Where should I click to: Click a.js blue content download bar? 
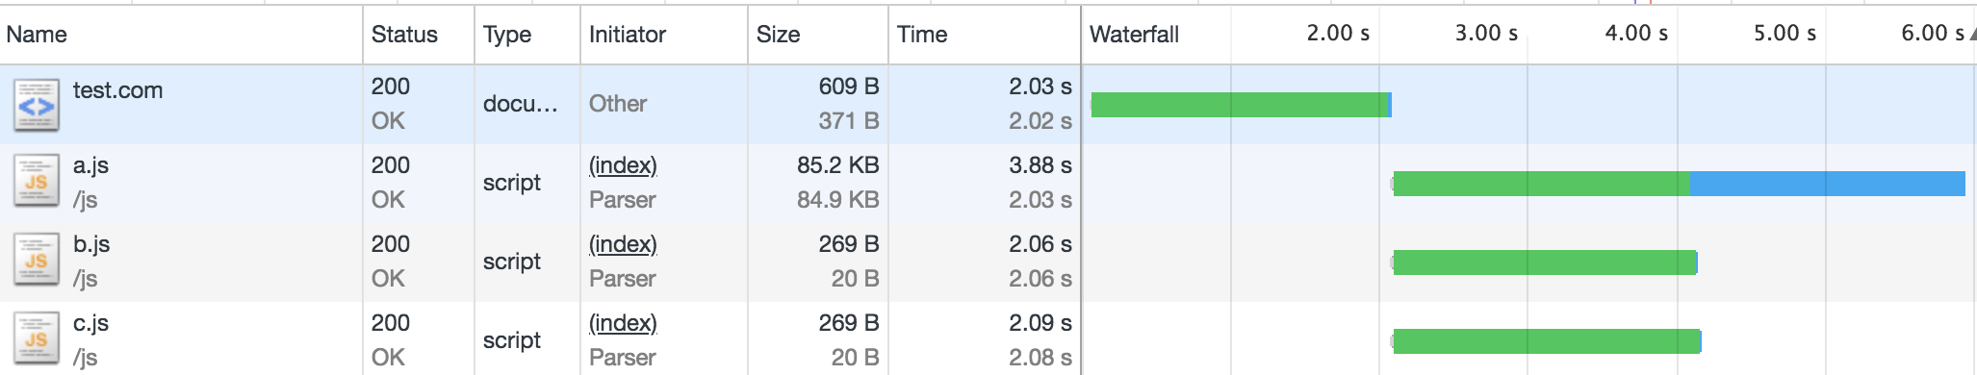click(1827, 184)
